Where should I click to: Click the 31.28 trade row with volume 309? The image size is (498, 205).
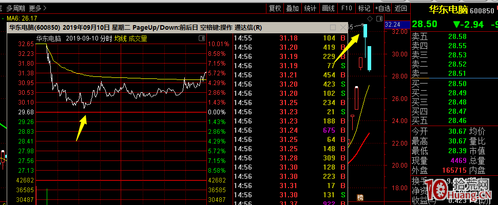click(291, 157)
